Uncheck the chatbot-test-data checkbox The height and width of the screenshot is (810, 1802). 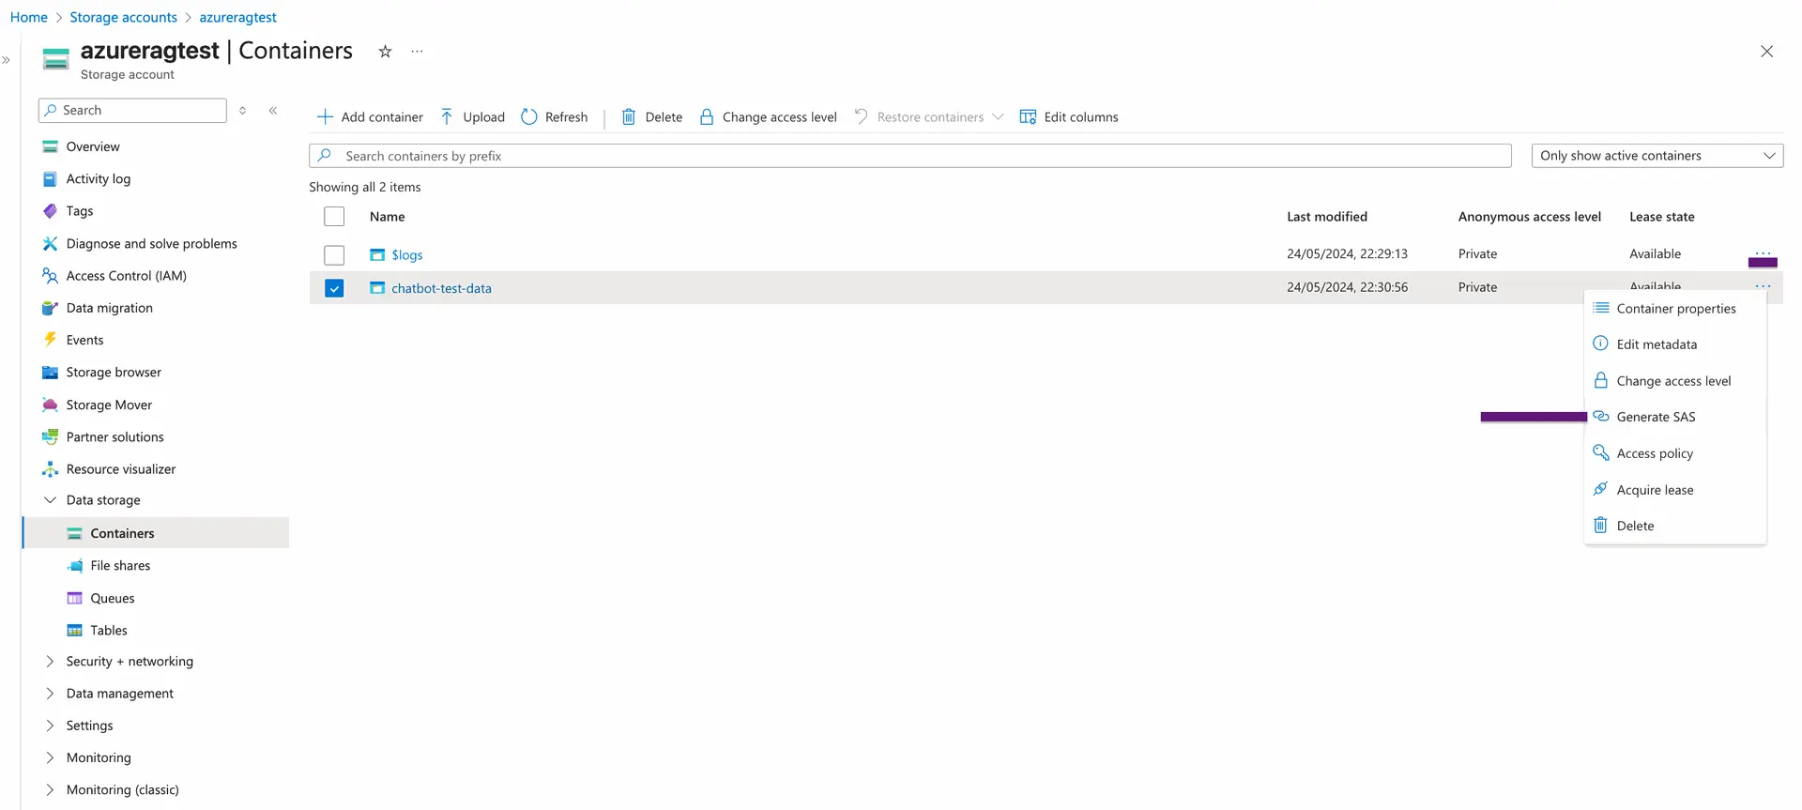click(x=334, y=288)
